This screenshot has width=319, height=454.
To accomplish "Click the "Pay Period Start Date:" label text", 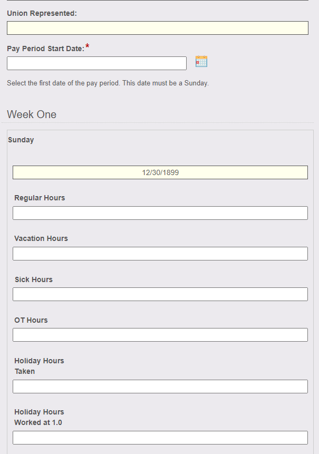I will coord(46,49).
